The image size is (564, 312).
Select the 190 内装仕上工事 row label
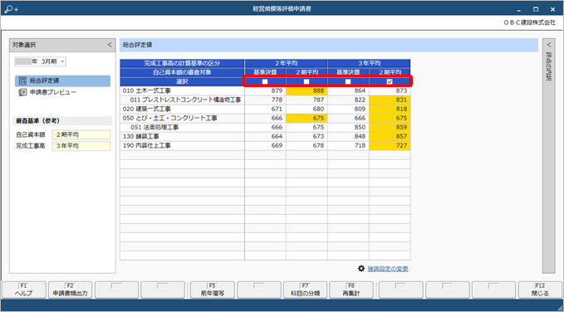point(147,145)
